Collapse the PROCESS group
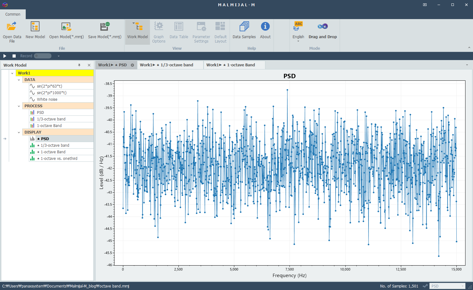 (x=19, y=106)
